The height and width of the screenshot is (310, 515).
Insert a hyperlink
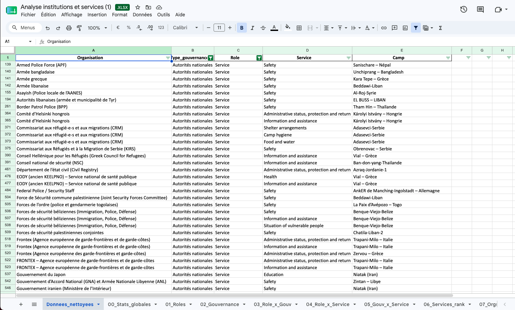click(x=384, y=28)
